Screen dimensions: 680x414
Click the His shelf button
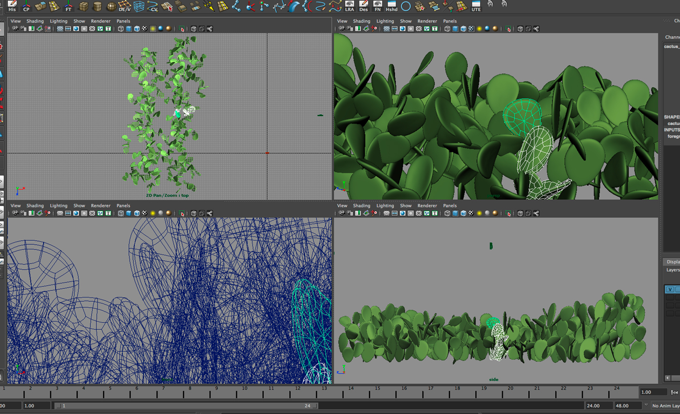[12, 6]
